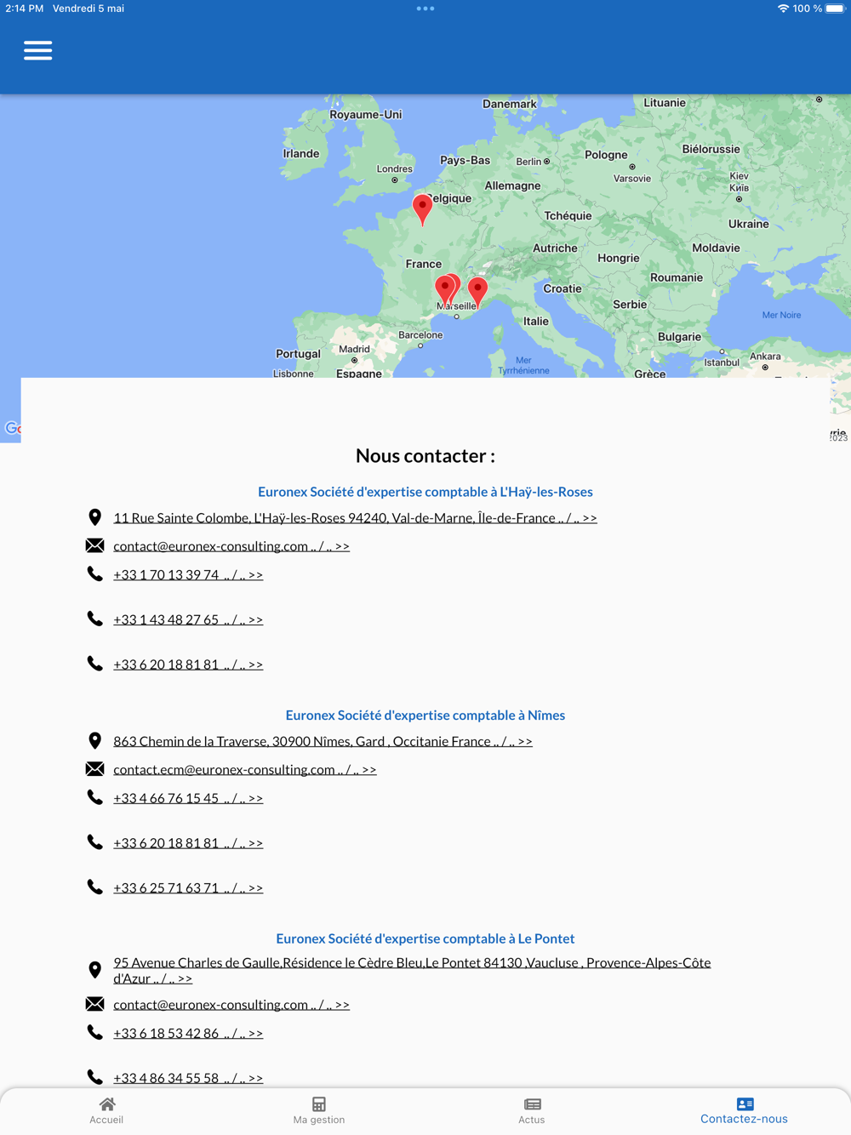The height and width of the screenshot is (1135, 851).
Task: Tap phone icon next to +33 4 66 76 15 45
Action: (x=95, y=797)
